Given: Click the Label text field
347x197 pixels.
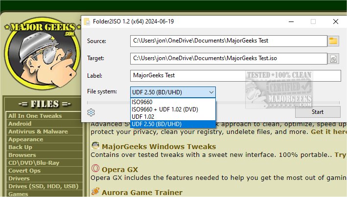Looking at the screenshot, I should coord(235,76).
